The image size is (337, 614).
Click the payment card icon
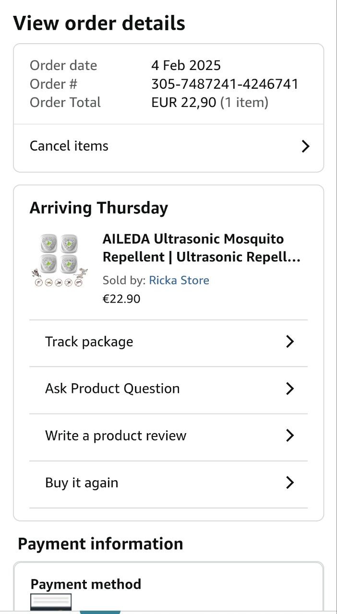[x=51, y=602]
